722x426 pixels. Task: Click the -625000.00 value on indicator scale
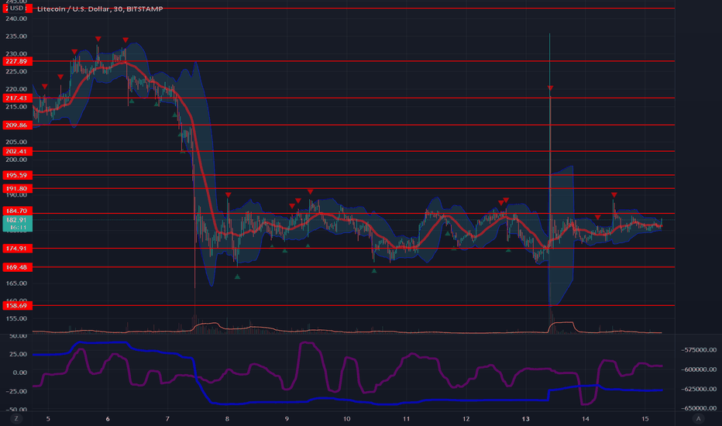[699, 389]
